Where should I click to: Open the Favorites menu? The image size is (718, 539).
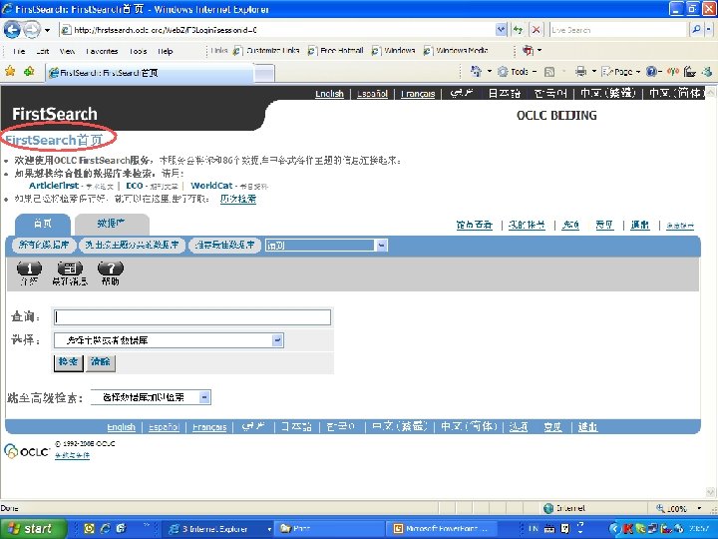[102, 51]
